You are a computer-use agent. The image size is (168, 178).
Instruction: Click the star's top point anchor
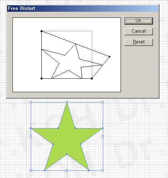click(67, 104)
